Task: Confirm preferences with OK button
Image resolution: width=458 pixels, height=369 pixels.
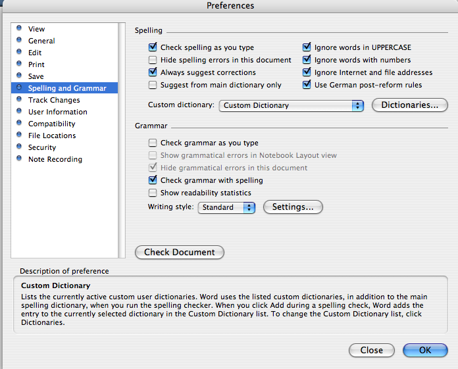Action: 425,350
